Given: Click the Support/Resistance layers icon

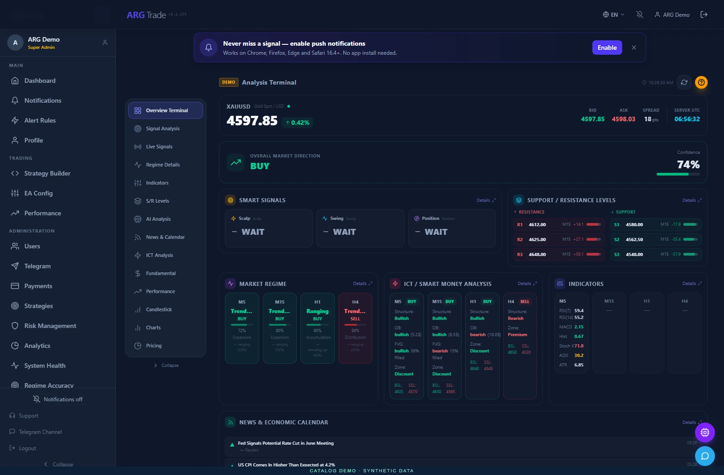Looking at the screenshot, I should point(519,200).
